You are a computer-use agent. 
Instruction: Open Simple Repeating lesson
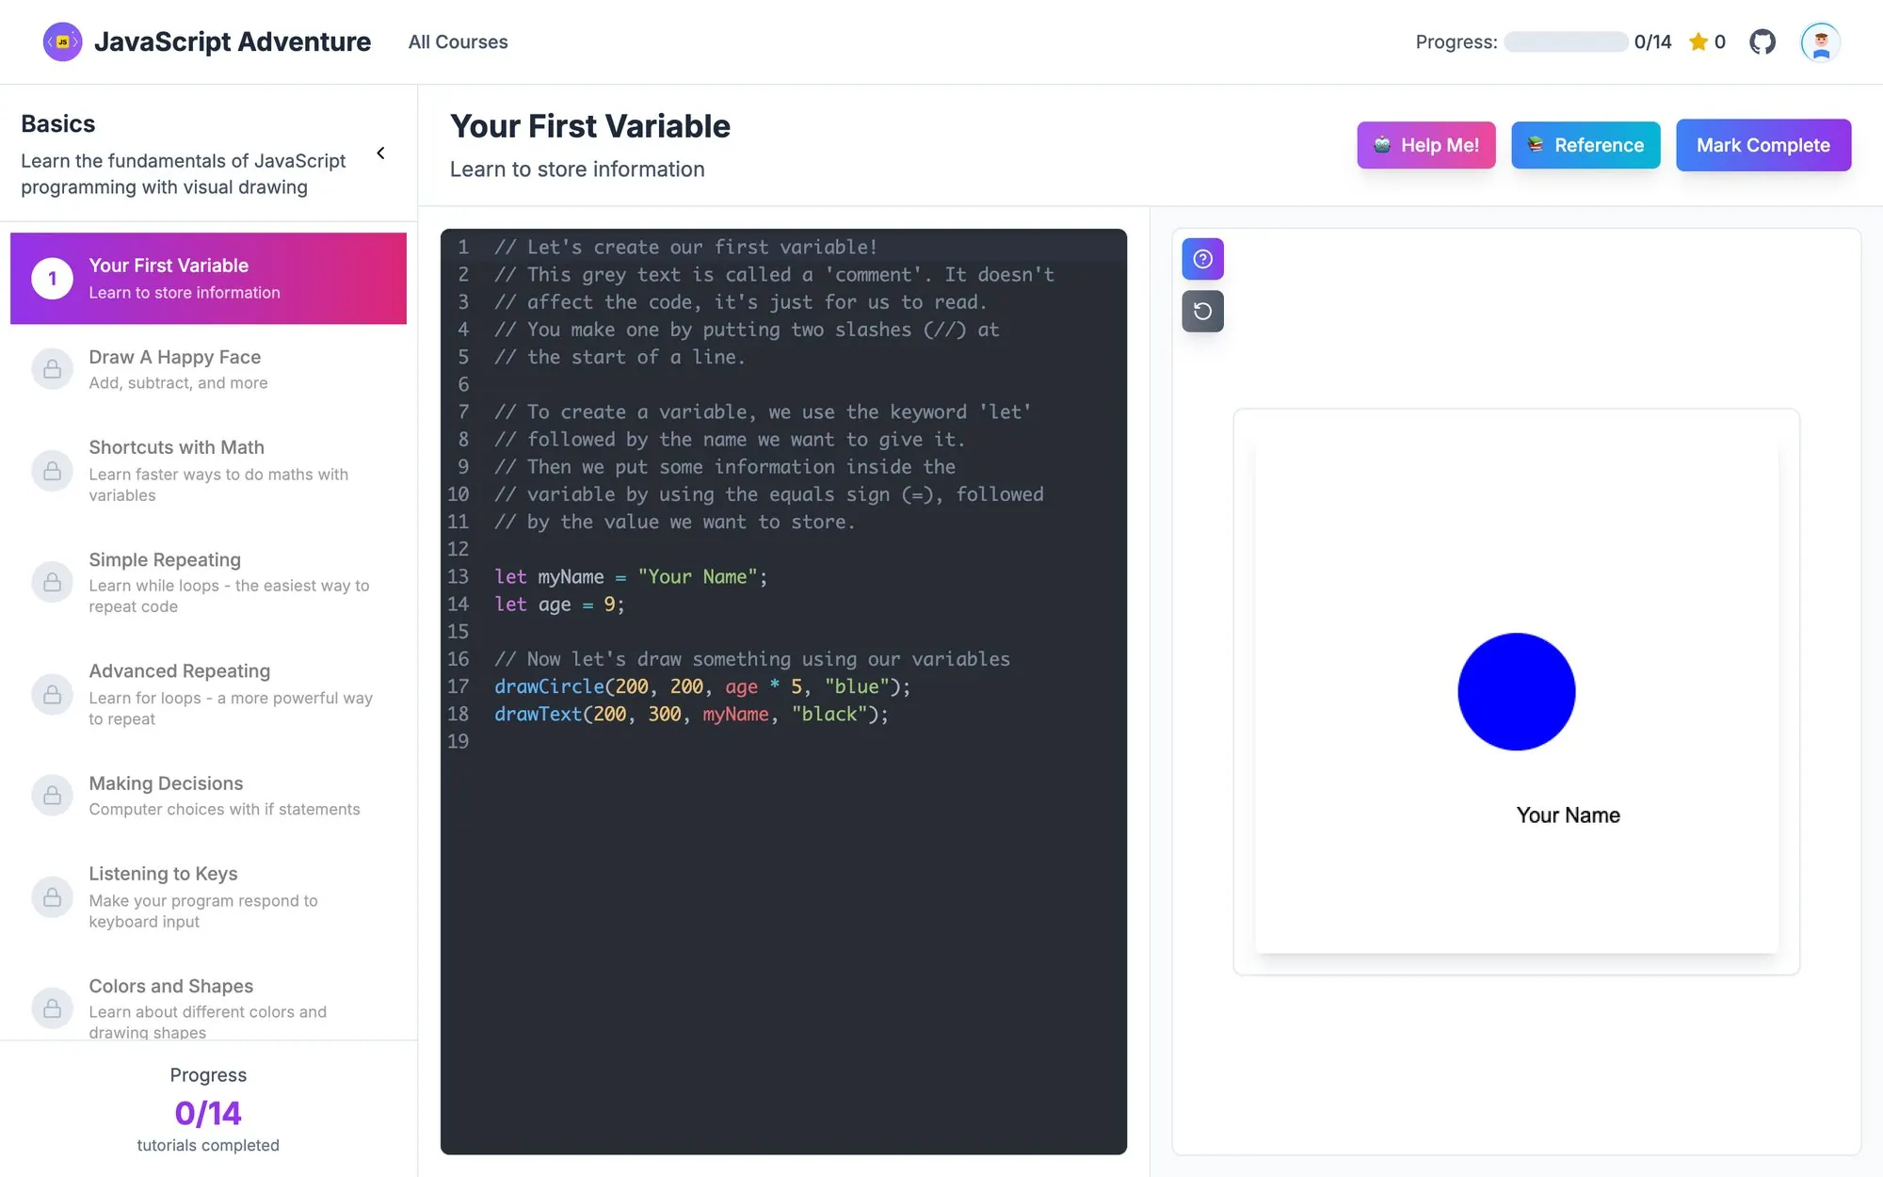click(208, 582)
